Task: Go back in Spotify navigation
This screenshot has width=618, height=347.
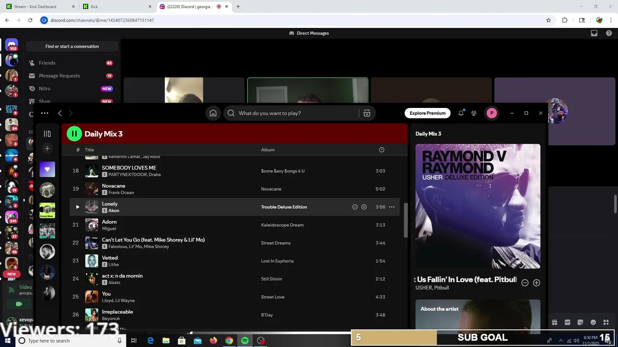Action: tap(60, 113)
